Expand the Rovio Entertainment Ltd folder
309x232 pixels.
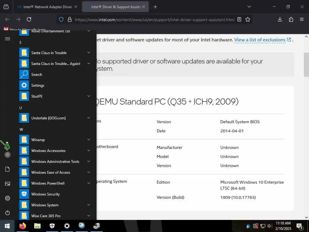[89, 31]
